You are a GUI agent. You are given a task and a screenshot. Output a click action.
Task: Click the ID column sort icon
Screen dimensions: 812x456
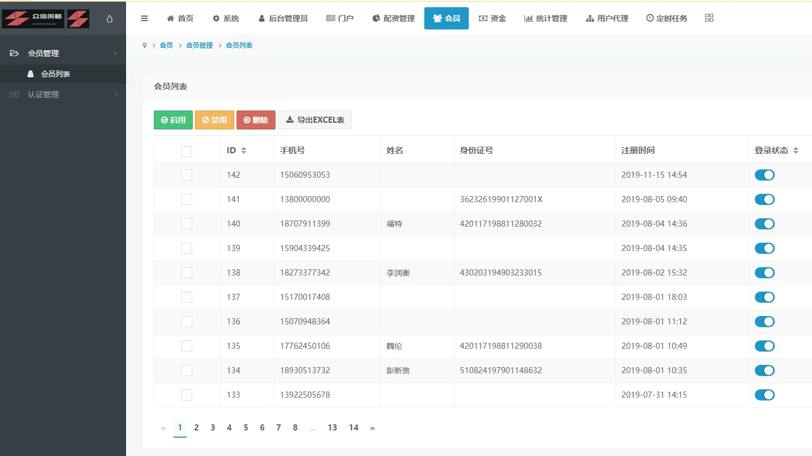click(x=244, y=151)
